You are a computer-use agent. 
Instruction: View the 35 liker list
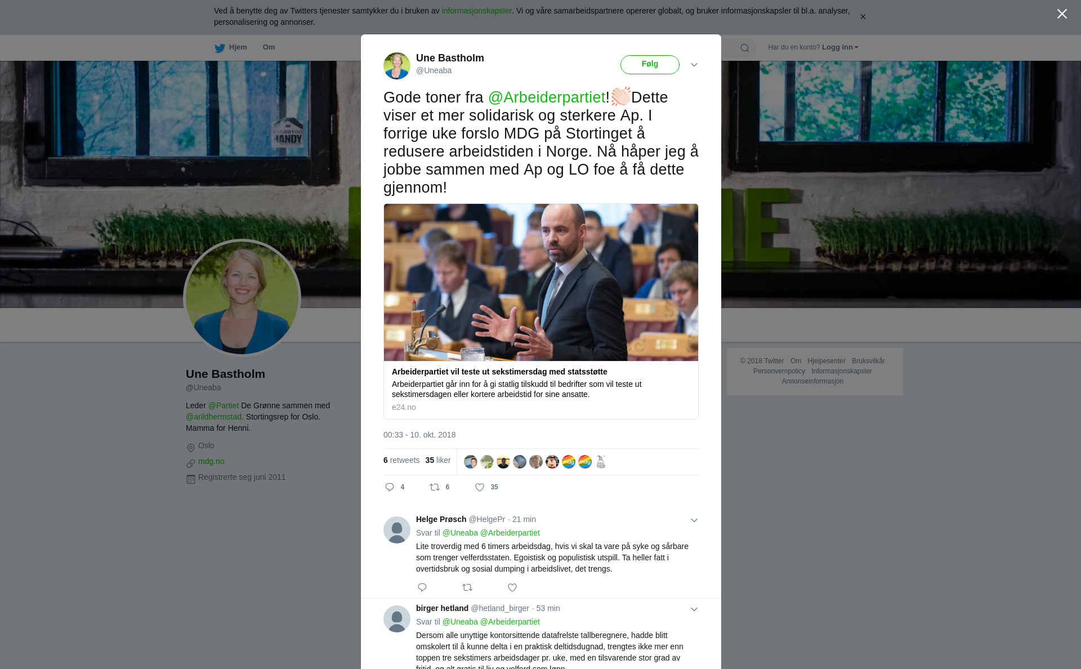pos(438,460)
